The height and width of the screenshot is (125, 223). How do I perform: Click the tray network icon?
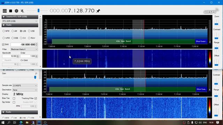point(196,123)
